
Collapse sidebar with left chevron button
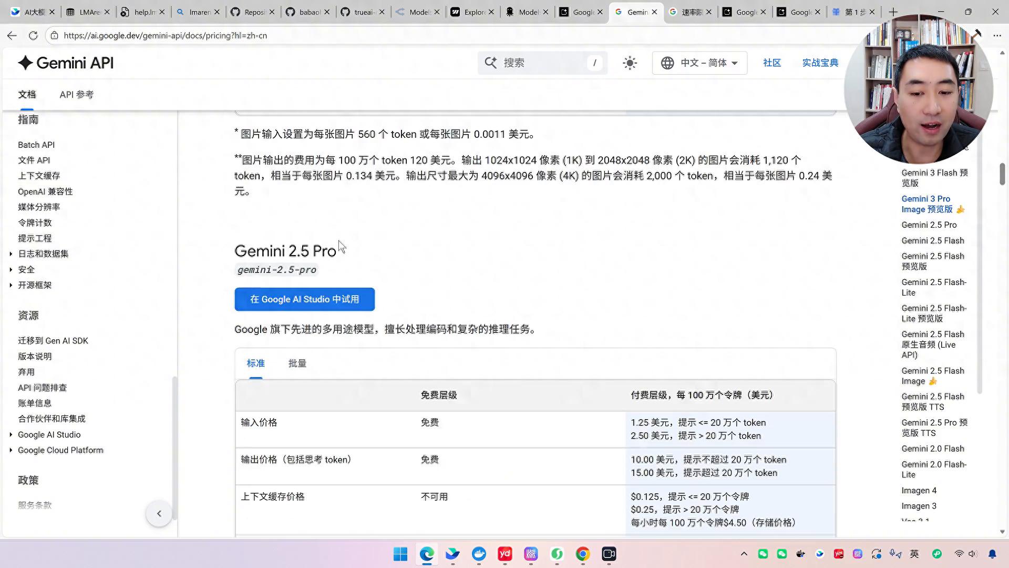[x=159, y=514]
